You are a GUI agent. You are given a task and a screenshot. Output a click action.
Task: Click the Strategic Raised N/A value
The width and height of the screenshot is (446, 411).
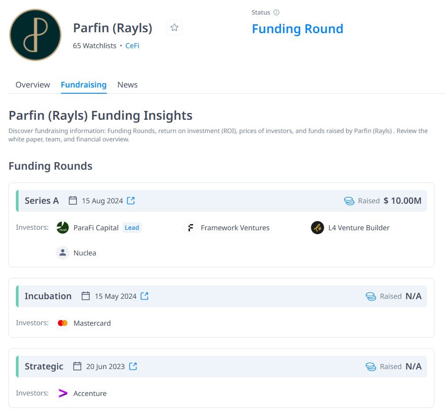[414, 366]
